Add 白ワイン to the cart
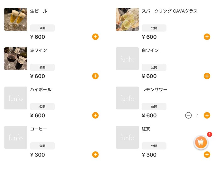The image size is (220, 170). tap(207, 76)
